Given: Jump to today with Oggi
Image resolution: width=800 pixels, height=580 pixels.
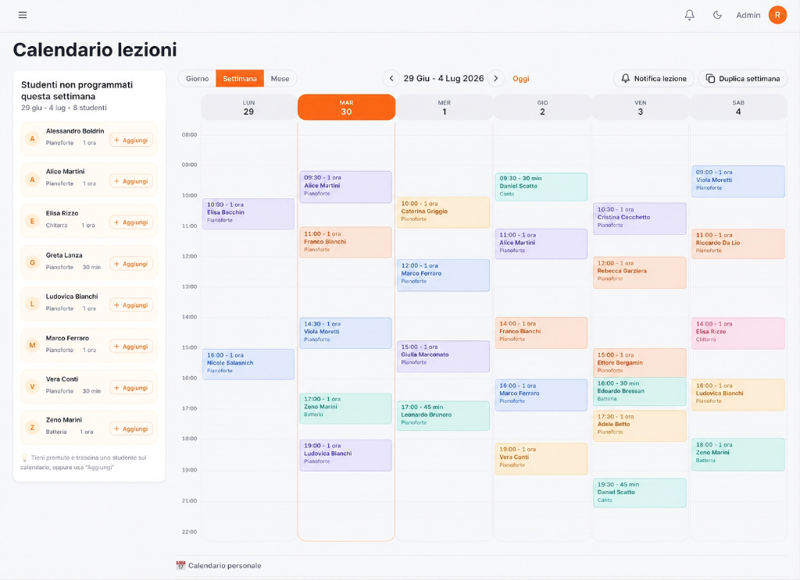Looking at the screenshot, I should pos(521,79).
